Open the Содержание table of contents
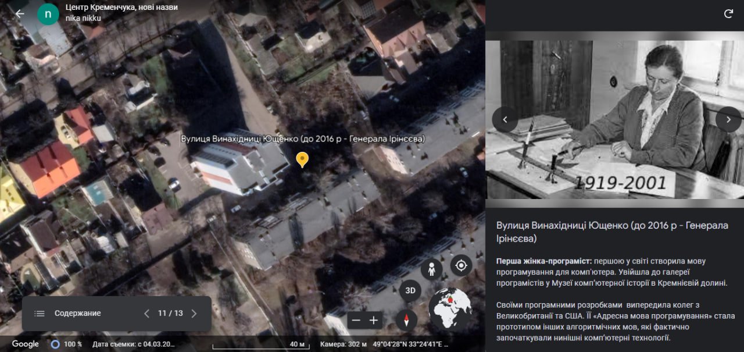Image resolution: width=744 pixels, height=352 pixels. pos(67,314)
